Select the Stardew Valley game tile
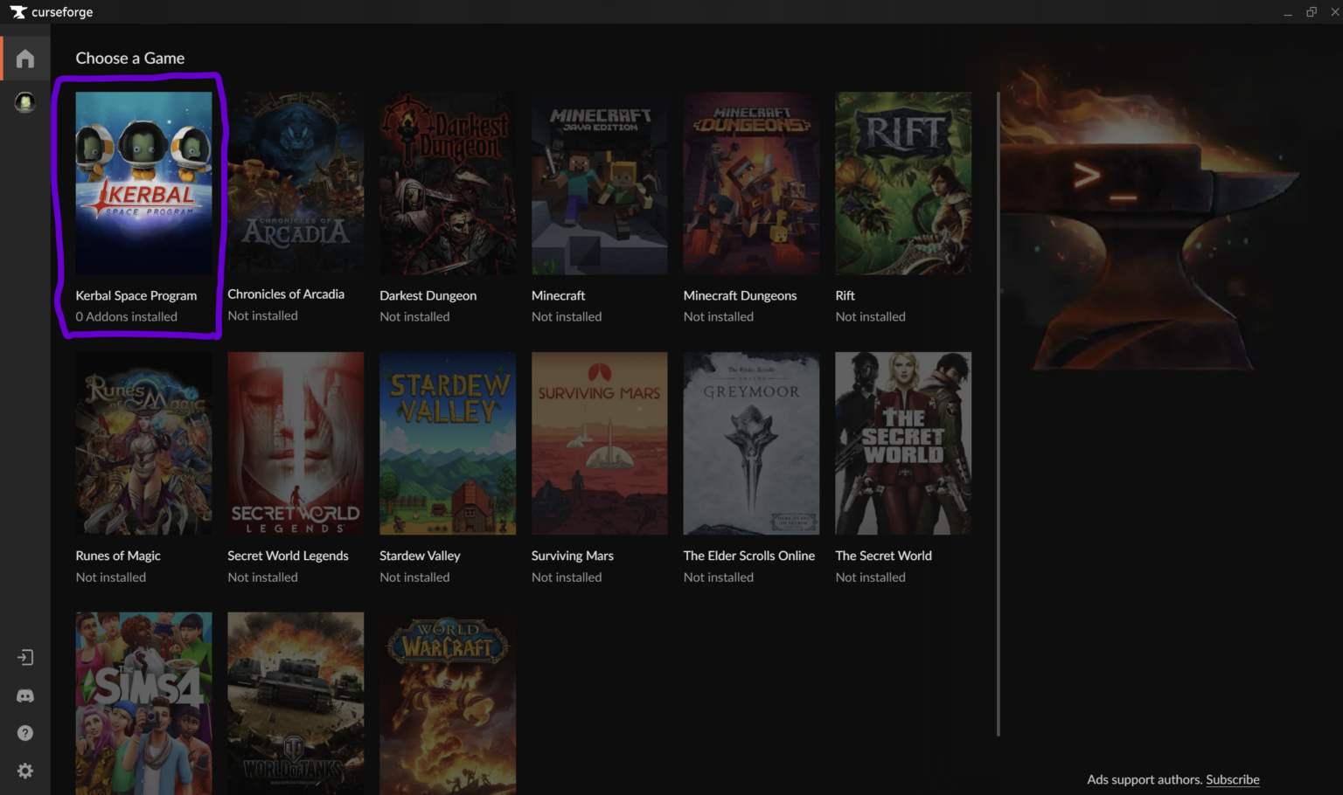The width and height of the screenshot is (1343, 795). pyautogui.click(x=447, y=443)
